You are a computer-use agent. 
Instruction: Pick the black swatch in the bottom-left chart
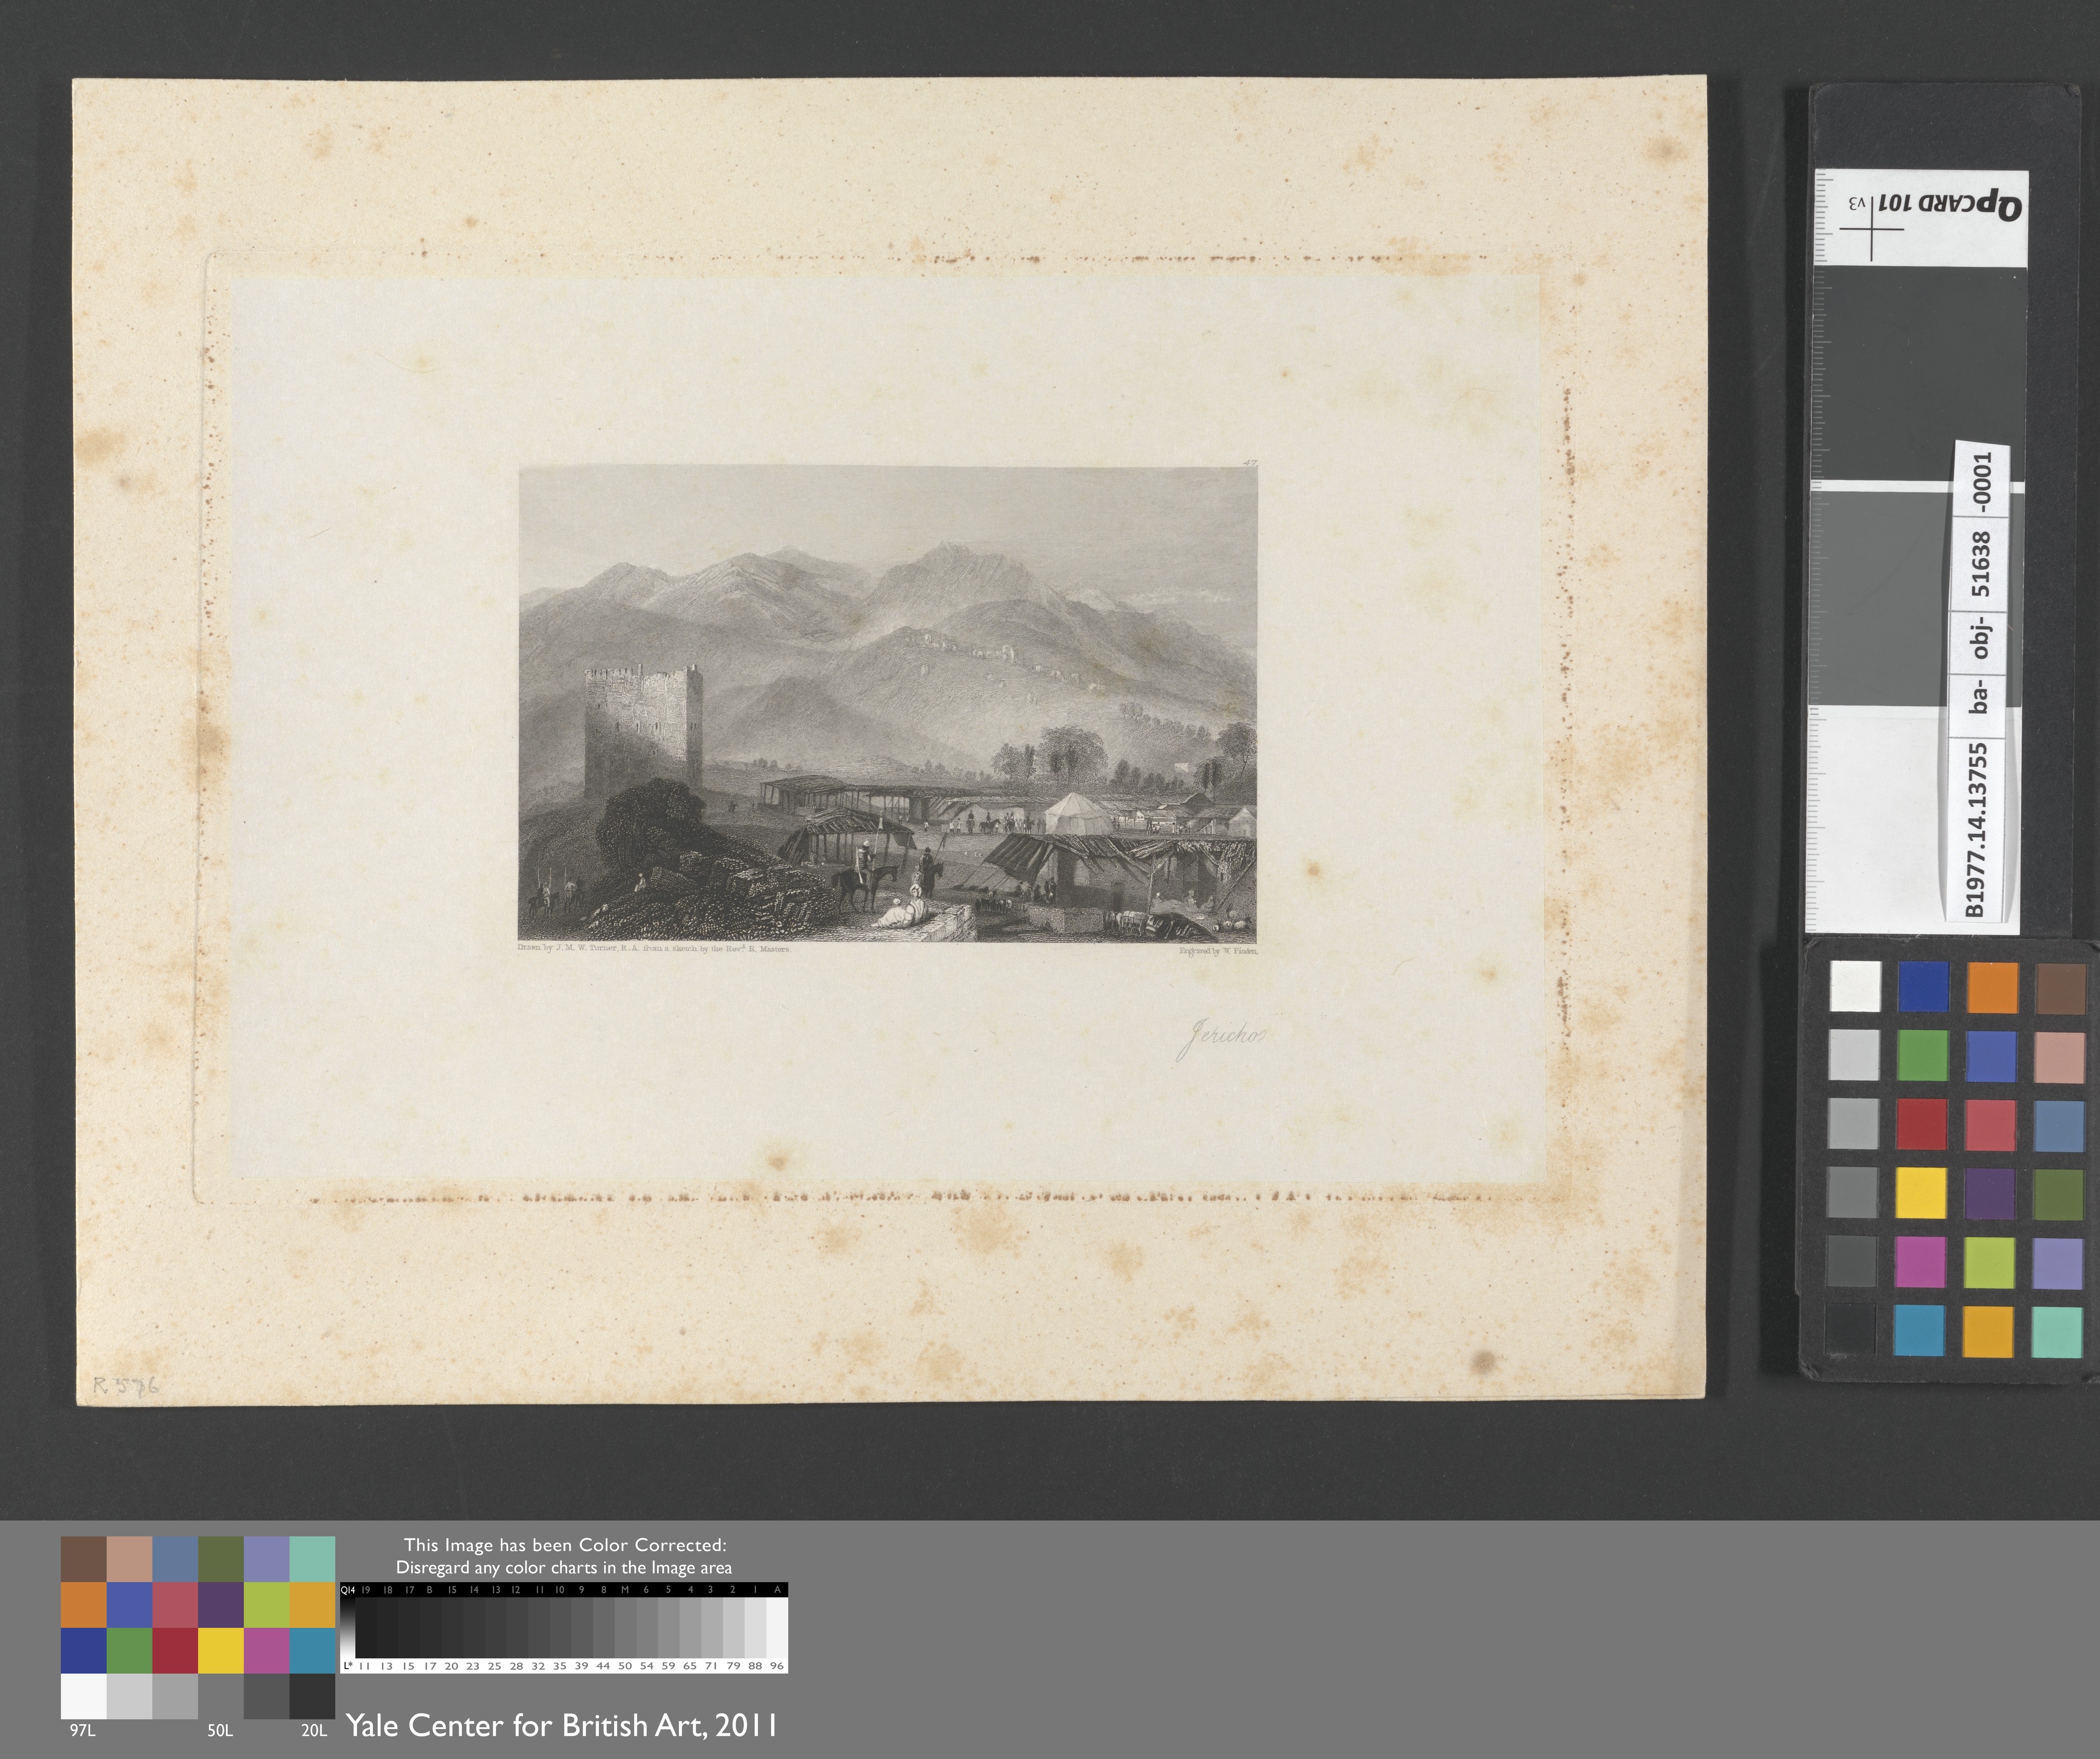[x=312, y=1696]
